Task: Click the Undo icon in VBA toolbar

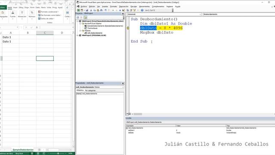Action: tap(106, 10)
